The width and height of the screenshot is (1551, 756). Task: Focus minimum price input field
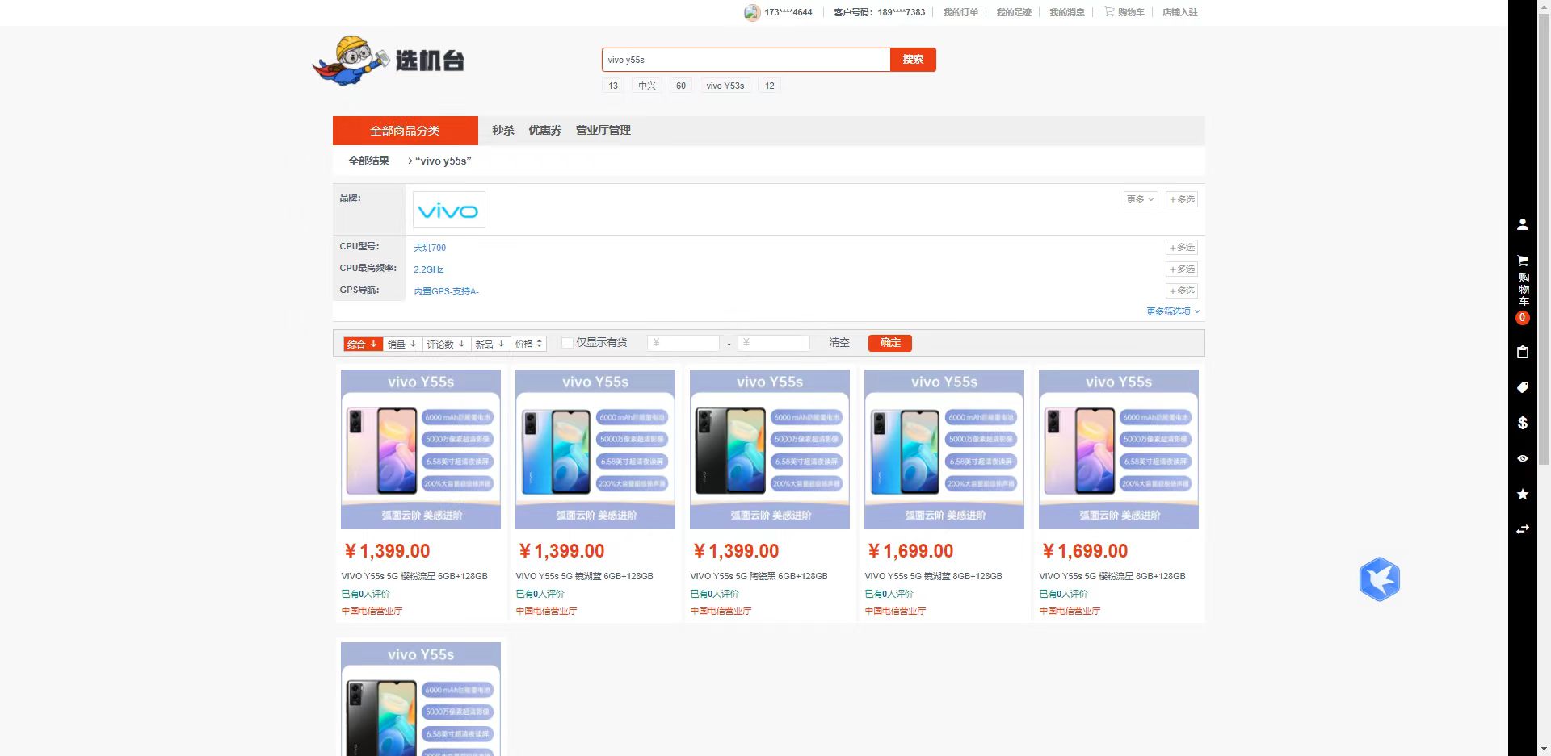[x=683, y=343]
